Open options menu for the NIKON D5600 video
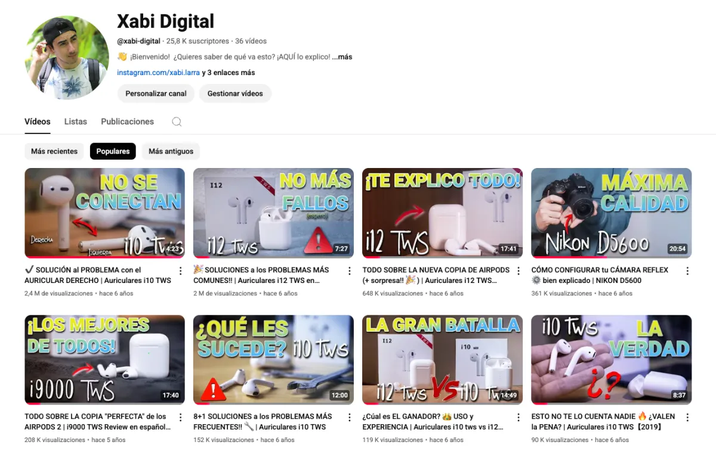This screenshot has height=451, width=716. pyautogui.click(x=687, y=271)
